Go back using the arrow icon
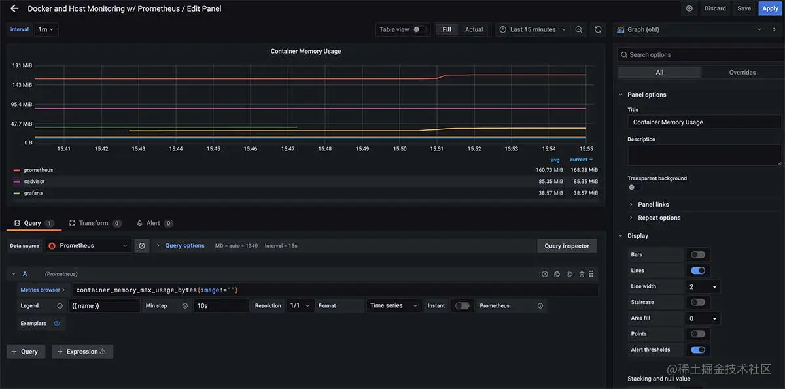The image size is (785, 389). [14, 8]
